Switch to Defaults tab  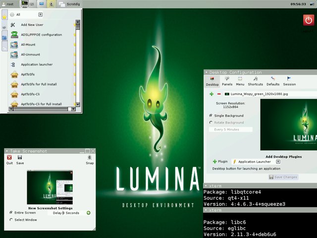click(273, 81)
